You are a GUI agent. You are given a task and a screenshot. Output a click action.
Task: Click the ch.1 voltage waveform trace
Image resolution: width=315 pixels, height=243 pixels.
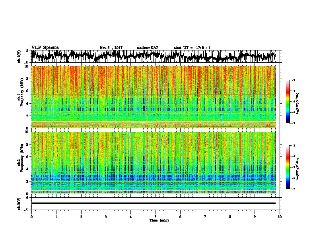(153, 56)
